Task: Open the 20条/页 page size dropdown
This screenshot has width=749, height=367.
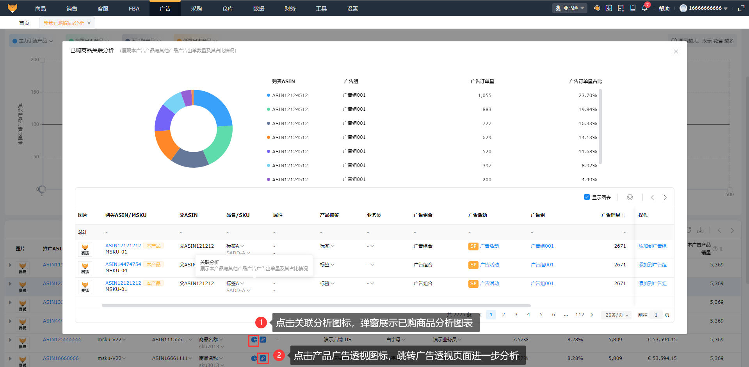Action: (616, 315)
